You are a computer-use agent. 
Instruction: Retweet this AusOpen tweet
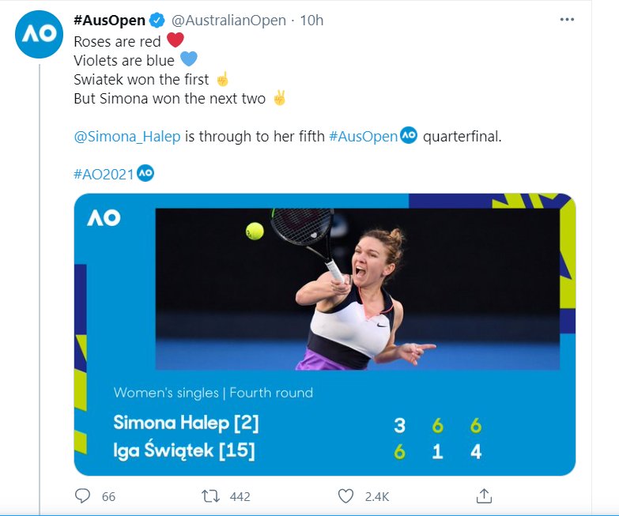click(210, 496)
